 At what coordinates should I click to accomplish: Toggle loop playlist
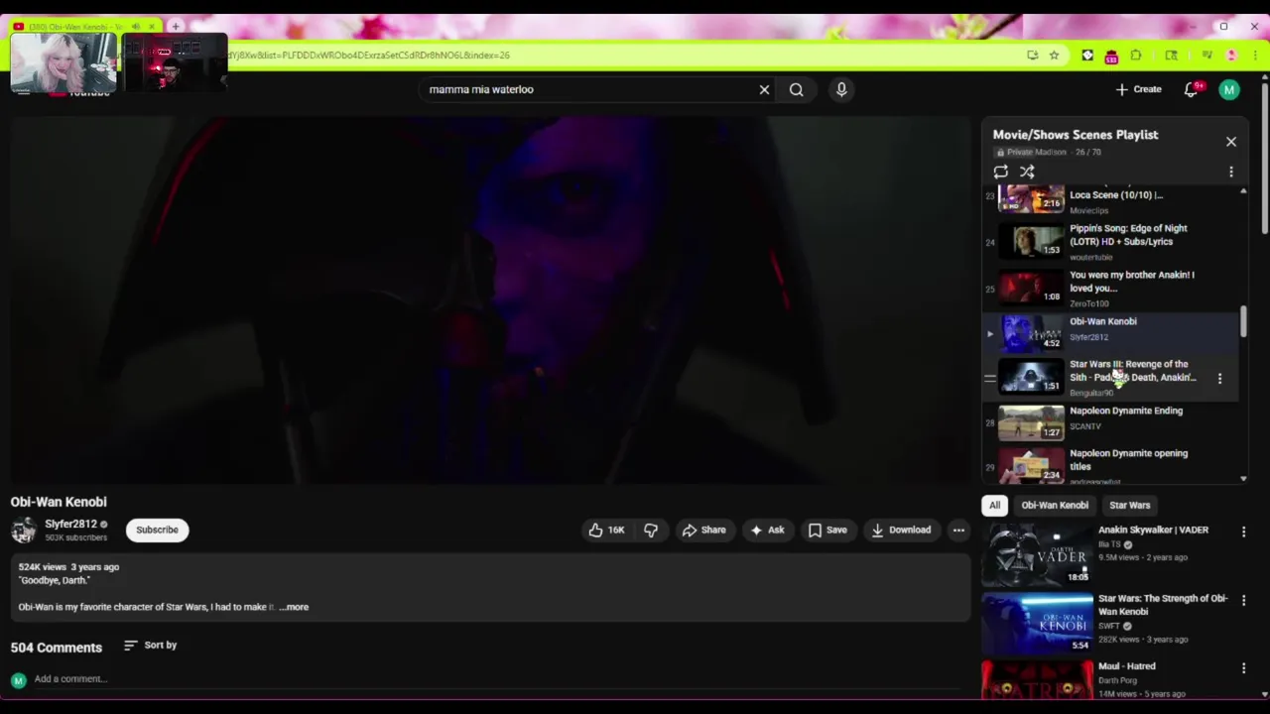coord(1001,172)
